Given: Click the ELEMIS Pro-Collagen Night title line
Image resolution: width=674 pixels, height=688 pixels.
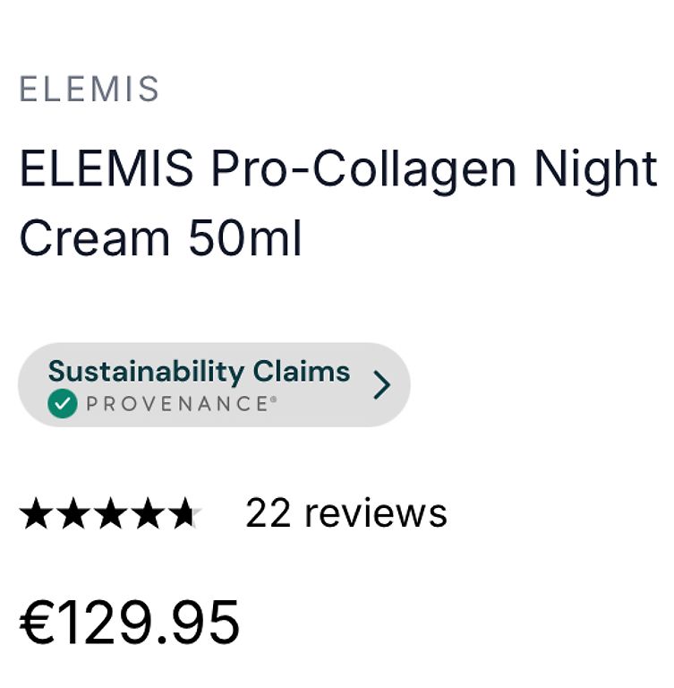Looking at the screenshot, I should point(338,170).
